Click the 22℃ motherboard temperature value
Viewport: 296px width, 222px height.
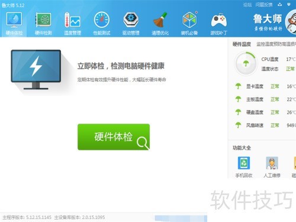point(291,99)
